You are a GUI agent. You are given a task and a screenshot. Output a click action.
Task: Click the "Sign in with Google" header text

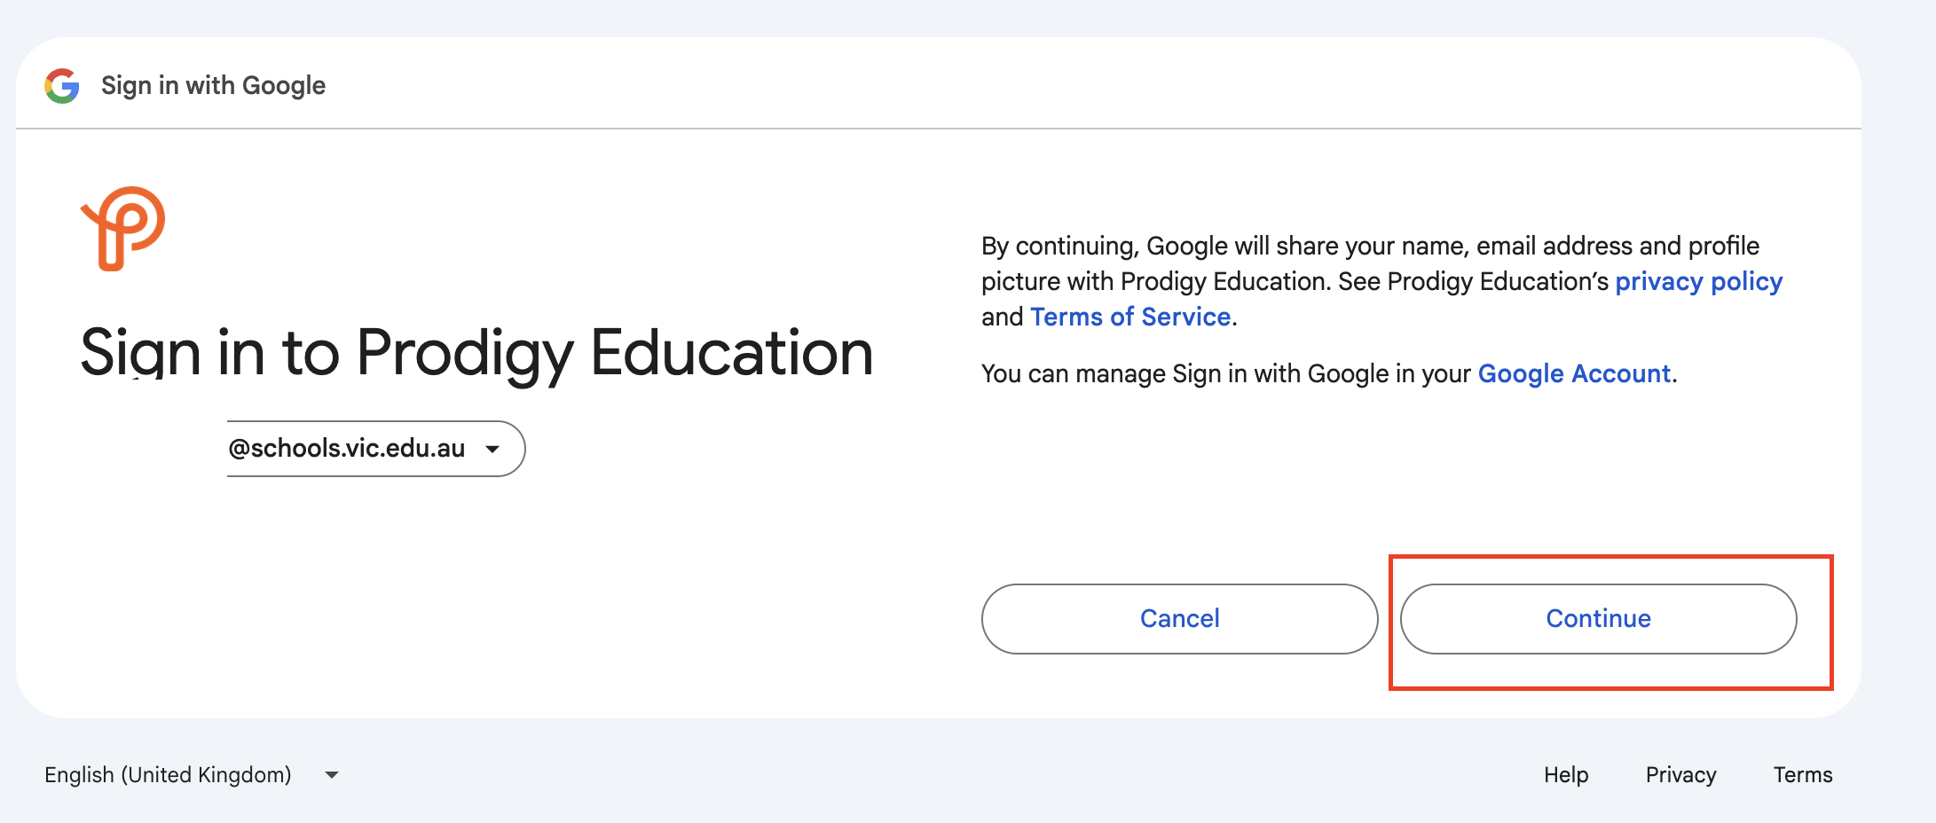pyautogui.click(x=213, y=86)
